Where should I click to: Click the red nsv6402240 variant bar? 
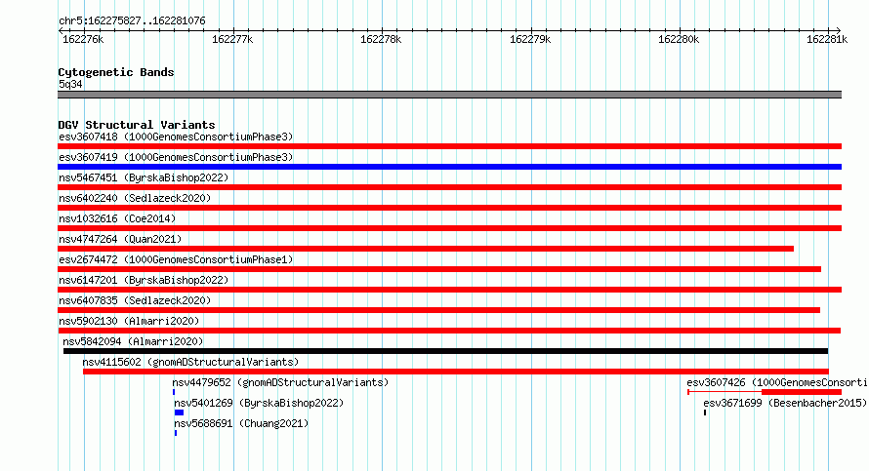(449, 208)
